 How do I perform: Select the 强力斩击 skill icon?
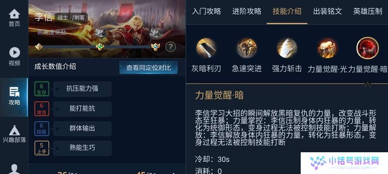click(x=287, y=48)
